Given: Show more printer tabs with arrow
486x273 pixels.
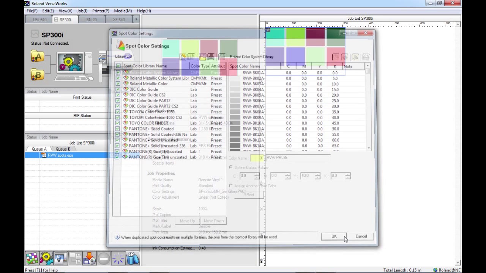Looking at the screenshot, I should 136,19.
